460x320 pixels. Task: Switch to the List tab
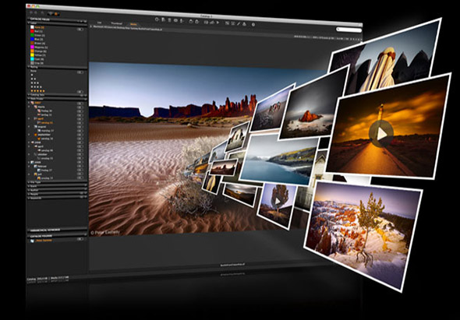point(100,23)
